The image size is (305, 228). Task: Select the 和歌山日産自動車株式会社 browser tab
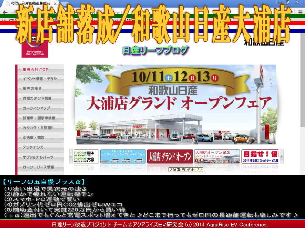coord(29,4)
